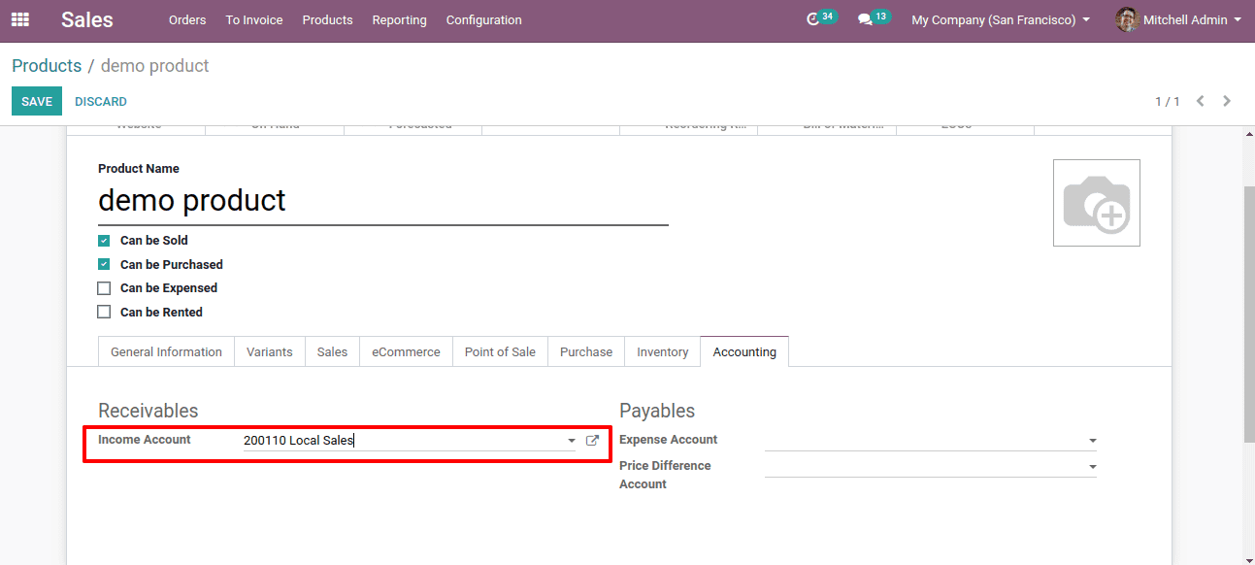Open external link for Income Account

pyautogui.click(x=592, y=441)
